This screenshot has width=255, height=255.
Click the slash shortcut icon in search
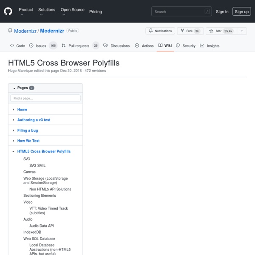(207, 11)
